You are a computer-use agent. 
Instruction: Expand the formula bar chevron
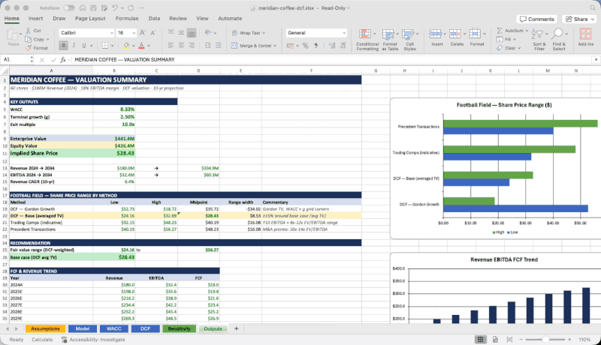click(596, 60)
